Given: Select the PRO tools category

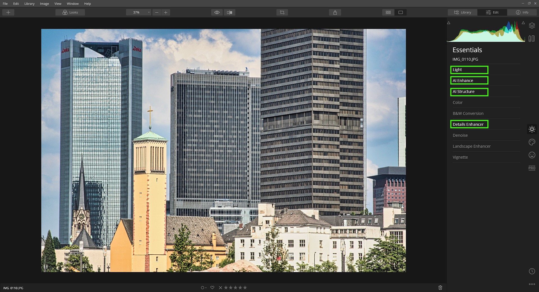Looking at the screenshot, I should 532,168.
